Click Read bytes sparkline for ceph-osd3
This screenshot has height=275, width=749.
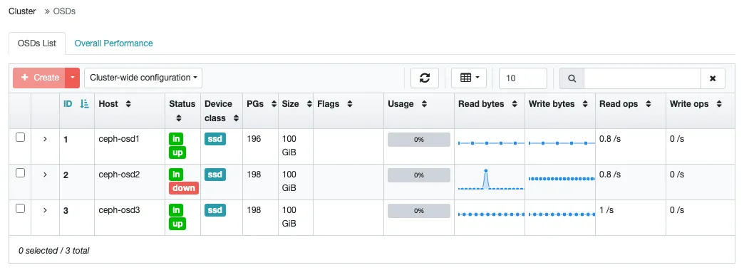(x=491, y=214)
